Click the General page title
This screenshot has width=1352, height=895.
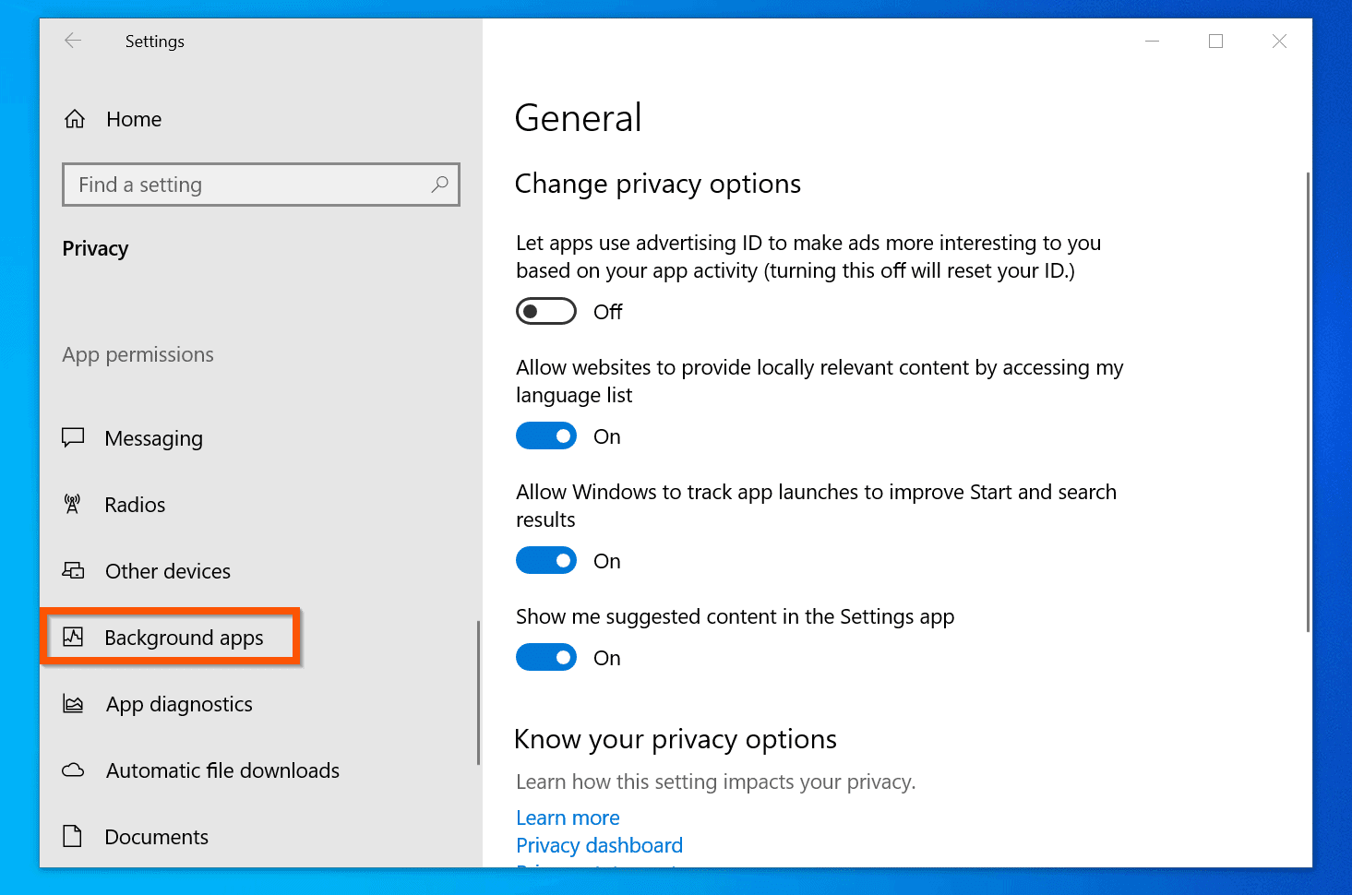[578, 118]
